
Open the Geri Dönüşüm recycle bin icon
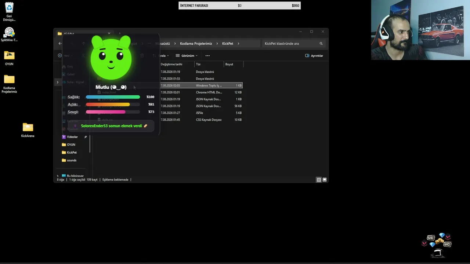(9, 12)
